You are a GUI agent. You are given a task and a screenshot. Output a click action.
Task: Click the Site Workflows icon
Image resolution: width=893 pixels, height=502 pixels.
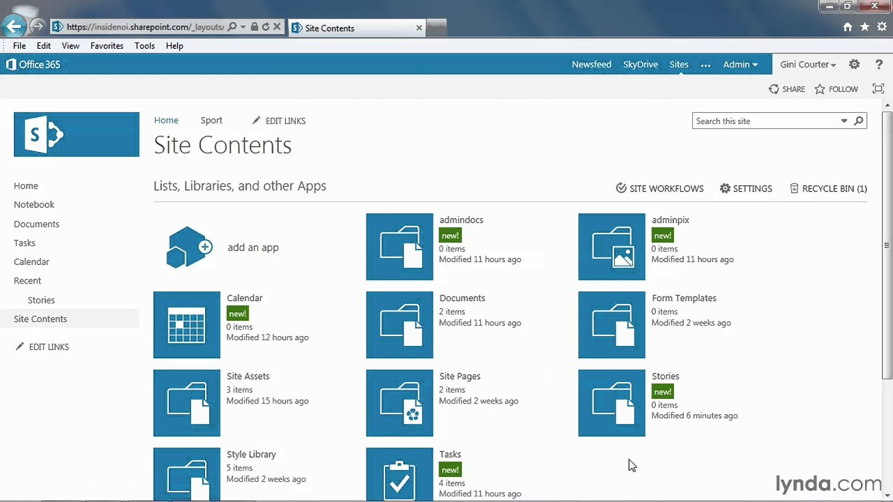621,188
